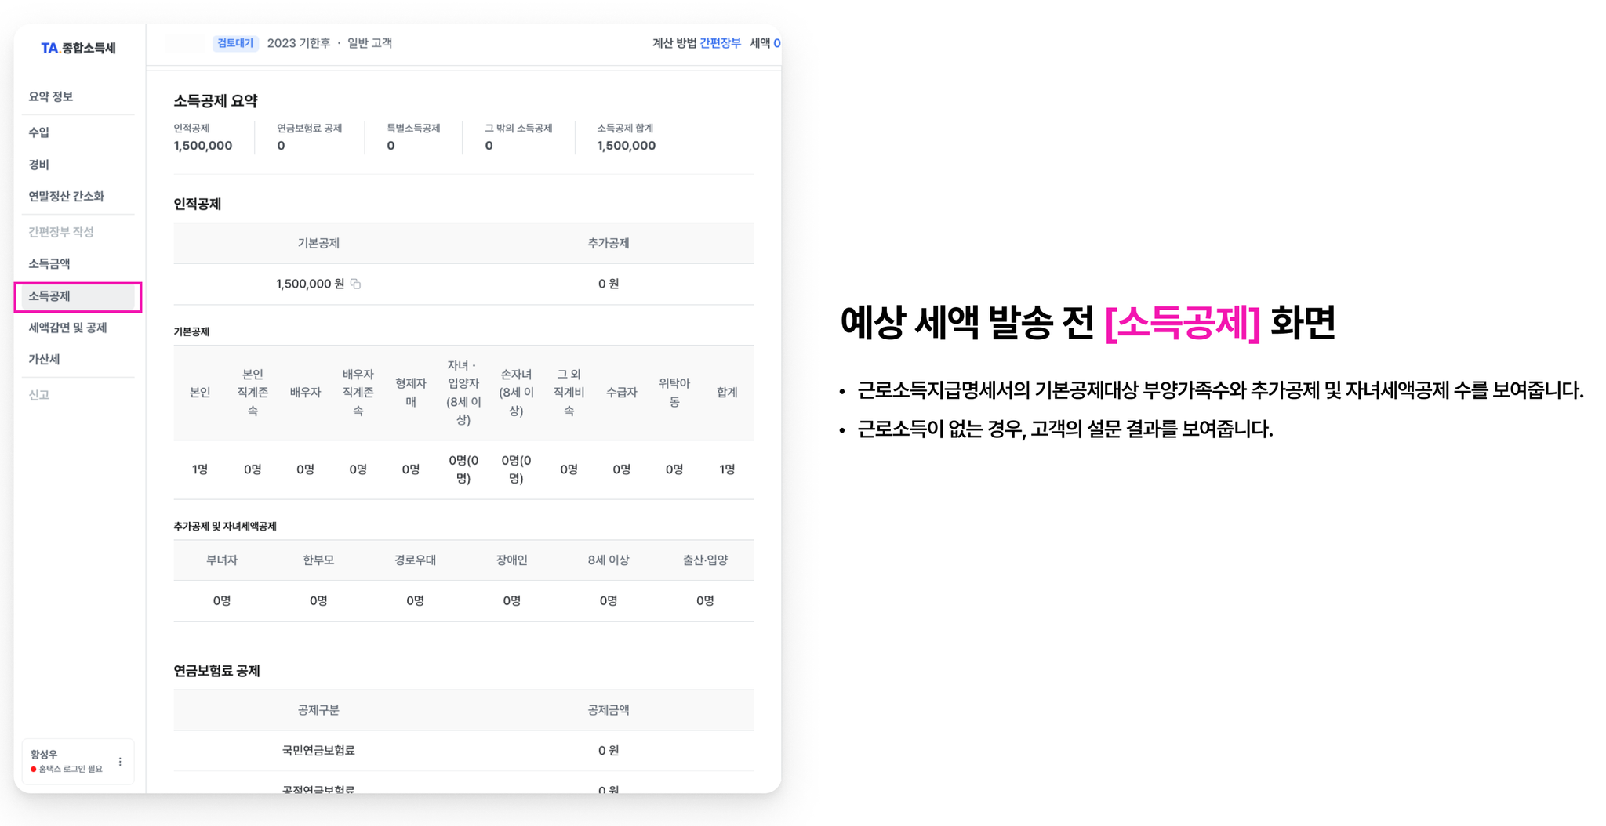Click the 특별소득공제 summary label
The width and height of the screenshot is (1606, 826).
pyautogui.click(x=413, y=128)
